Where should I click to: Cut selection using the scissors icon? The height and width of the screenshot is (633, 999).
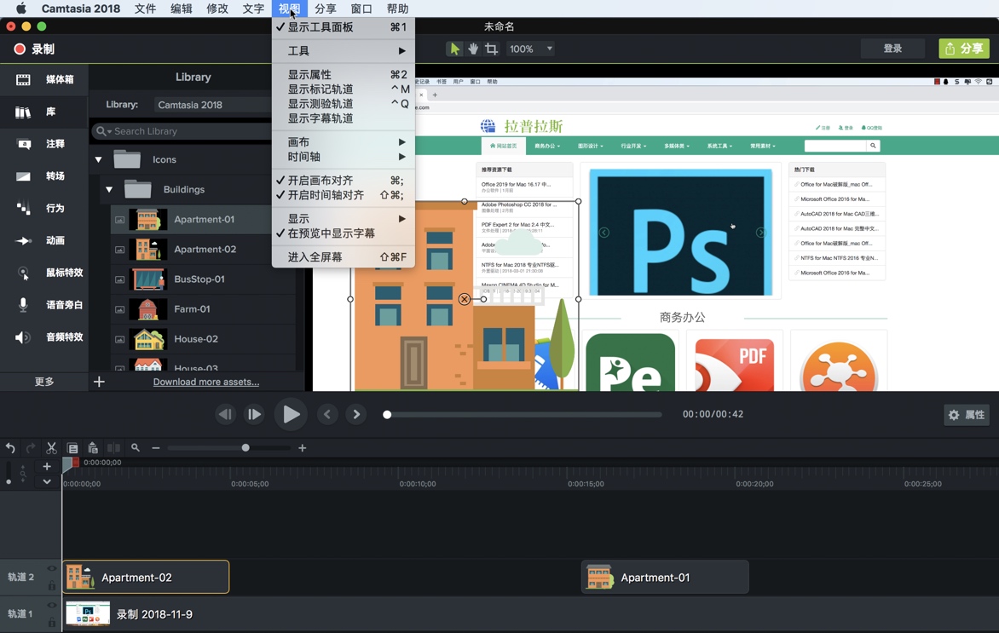tap(50, 447)
